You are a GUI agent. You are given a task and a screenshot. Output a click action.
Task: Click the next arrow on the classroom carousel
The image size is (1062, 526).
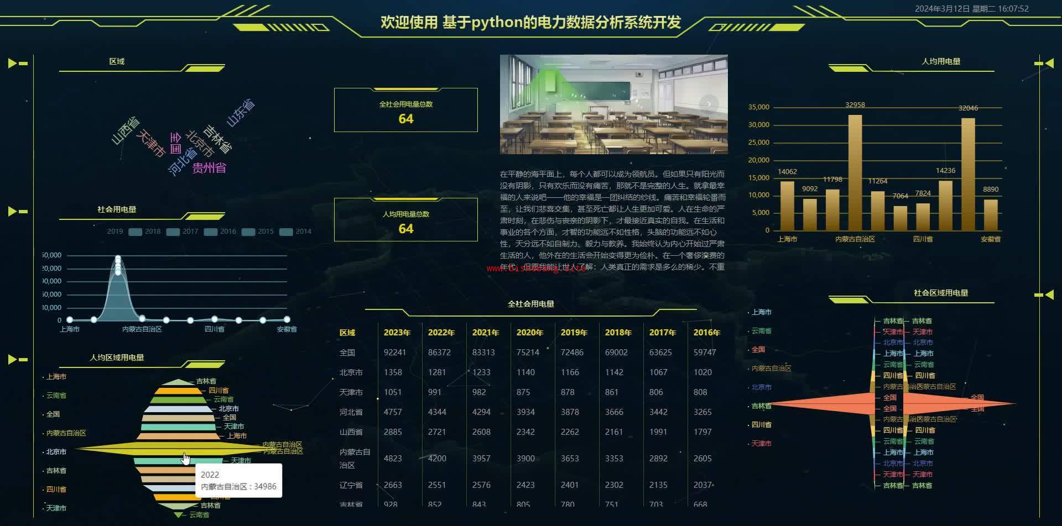[709, 104]
